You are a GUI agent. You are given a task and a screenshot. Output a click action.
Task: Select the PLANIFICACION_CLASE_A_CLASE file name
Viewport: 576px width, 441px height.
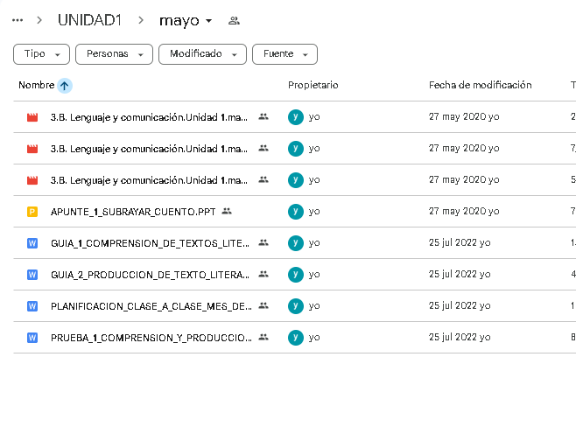coord(151,306)
